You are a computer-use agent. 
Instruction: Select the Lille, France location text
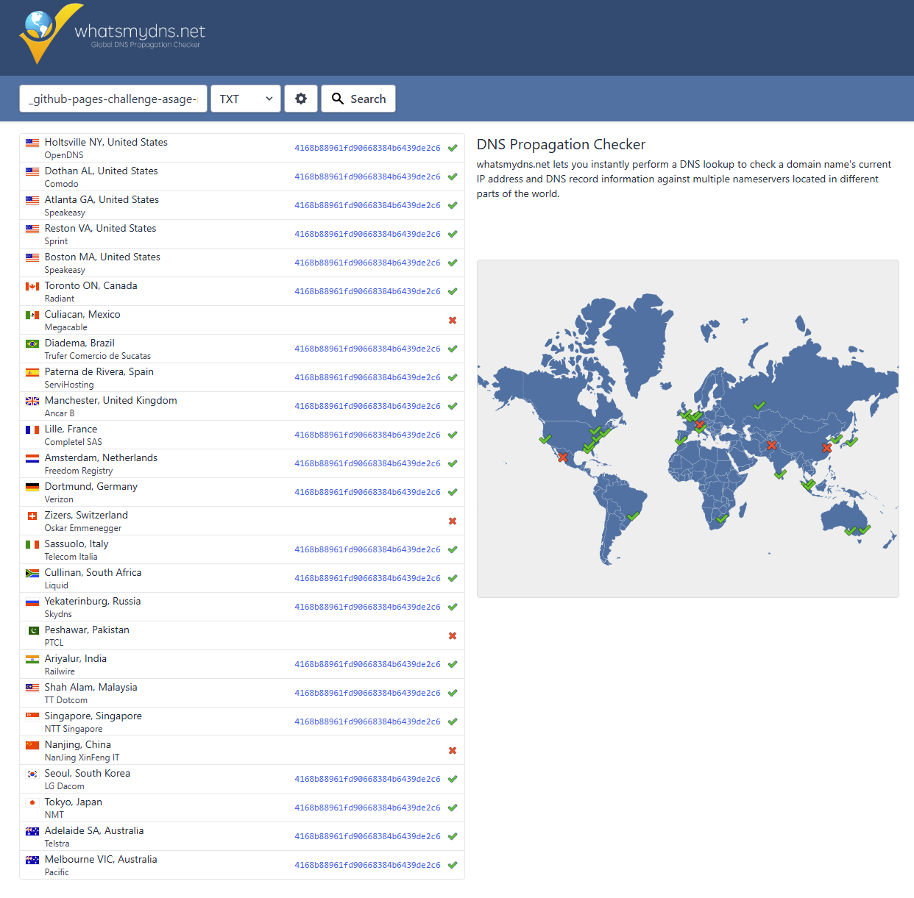71,429
